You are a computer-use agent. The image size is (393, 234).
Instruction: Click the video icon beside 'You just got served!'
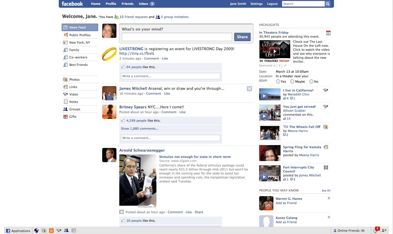(x=326, y=107)
